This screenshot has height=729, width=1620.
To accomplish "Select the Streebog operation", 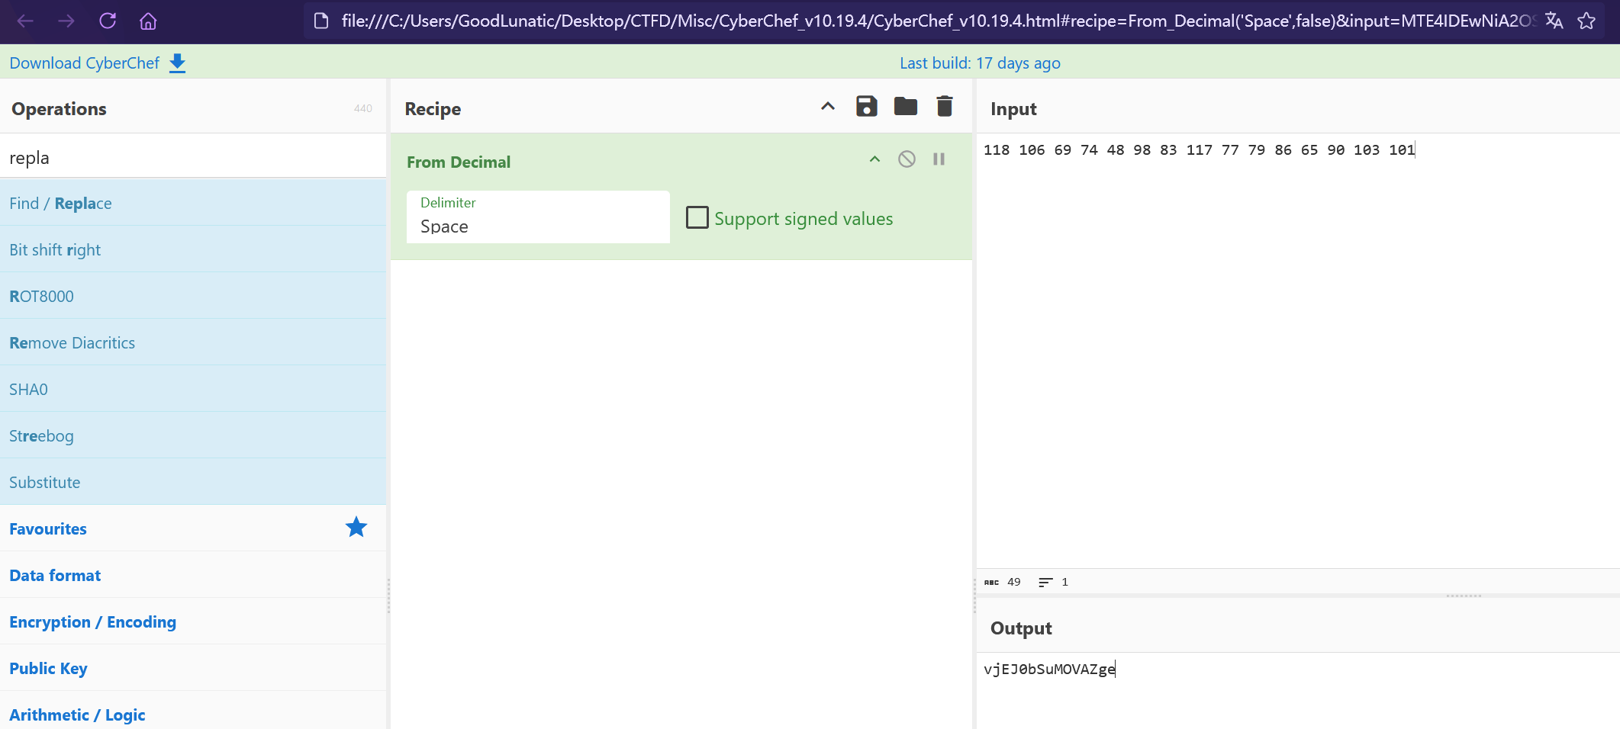I will click(193, 435).
